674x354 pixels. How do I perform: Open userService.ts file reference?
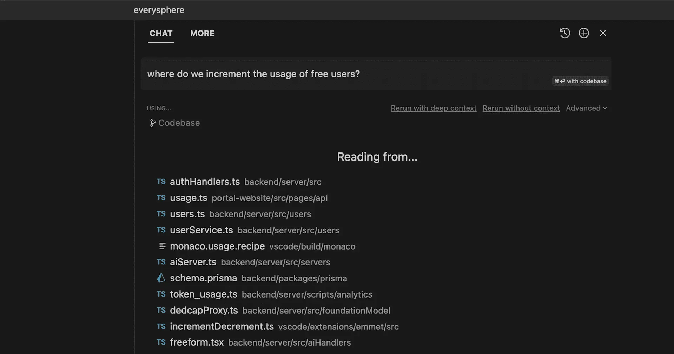tap(201, 230)
